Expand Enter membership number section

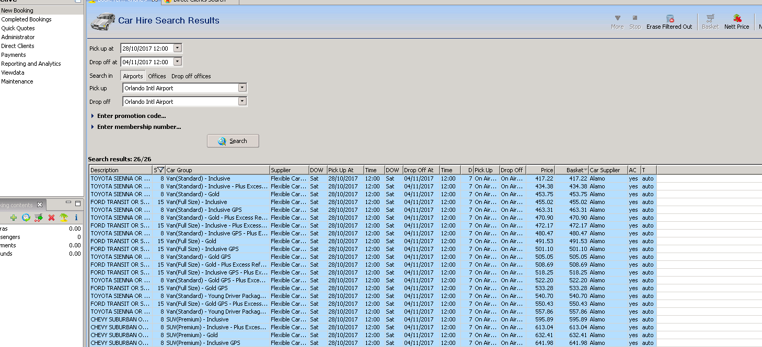[x=136, y=127]
